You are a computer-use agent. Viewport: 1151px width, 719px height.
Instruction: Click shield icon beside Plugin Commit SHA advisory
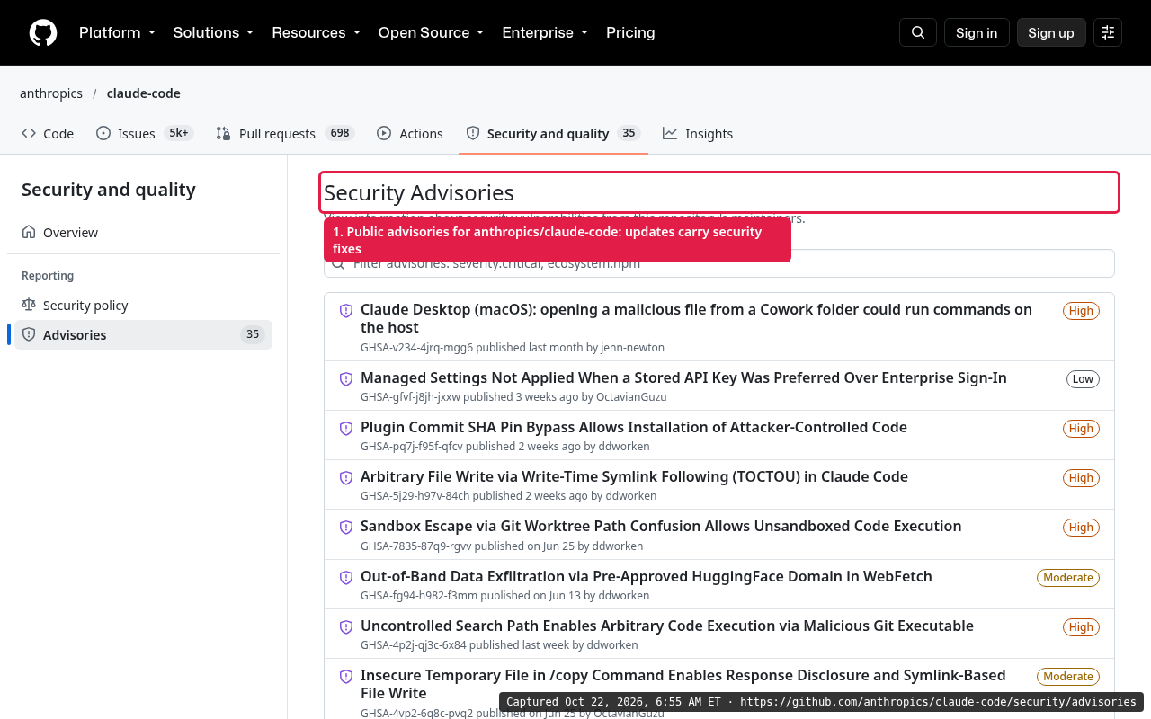point(346,429)
